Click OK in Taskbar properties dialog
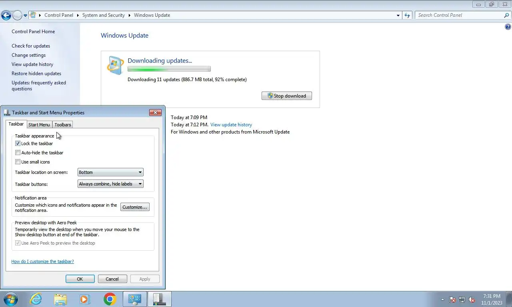 click(x=80, y=279)
